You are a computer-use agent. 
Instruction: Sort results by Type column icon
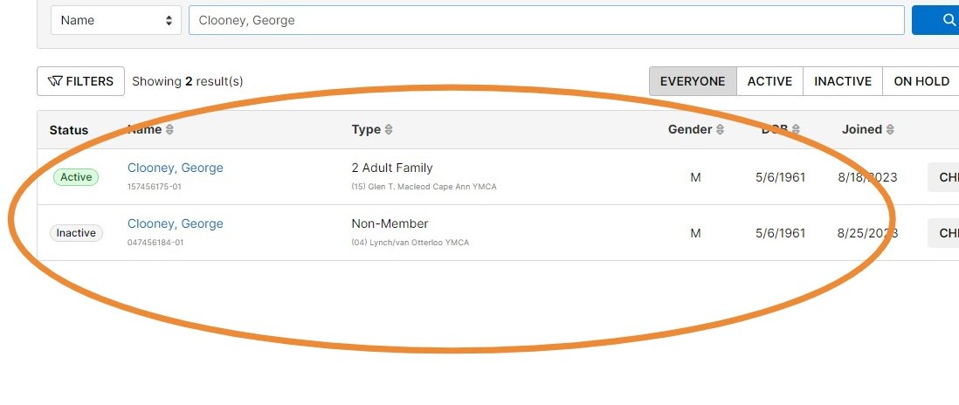pyautogui.click(x=389, y=129)
